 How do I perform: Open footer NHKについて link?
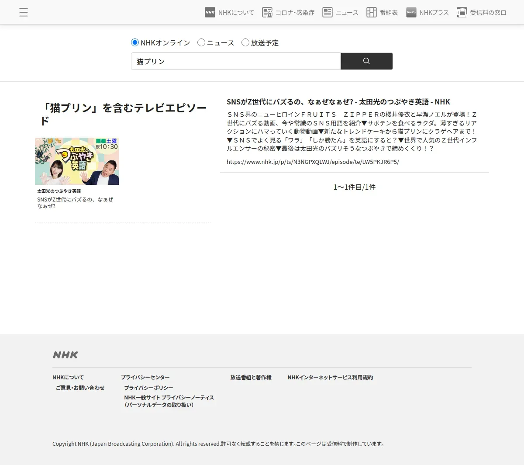click(x=68, y=377)
